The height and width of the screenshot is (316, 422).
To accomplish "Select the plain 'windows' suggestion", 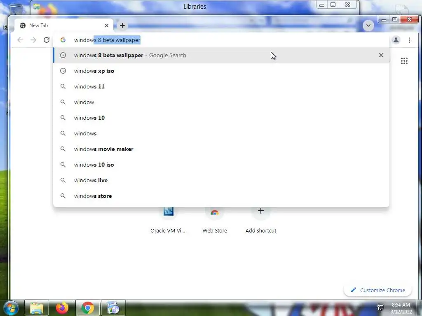I will pos(221,133).
